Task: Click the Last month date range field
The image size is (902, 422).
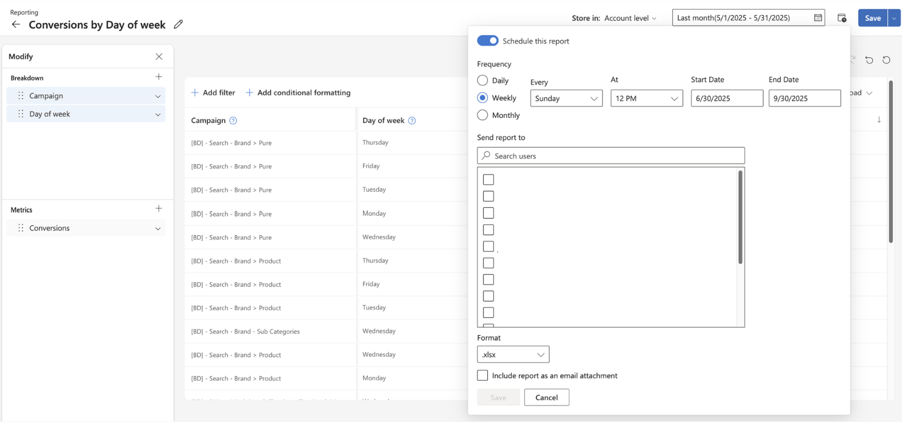Action: click(749, 18)
